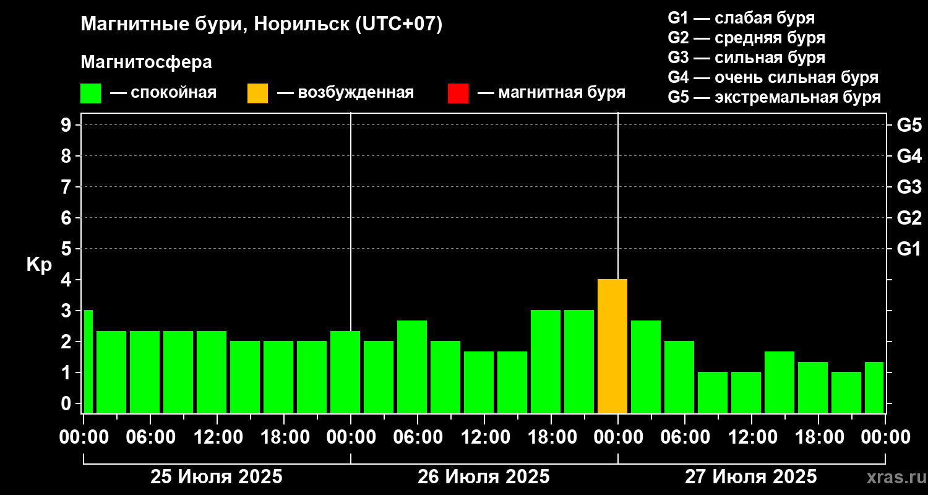The image size is (928, 495).
Task: Click the green bar just before 18:00 on 27 July
Action: tap(813, 388)
